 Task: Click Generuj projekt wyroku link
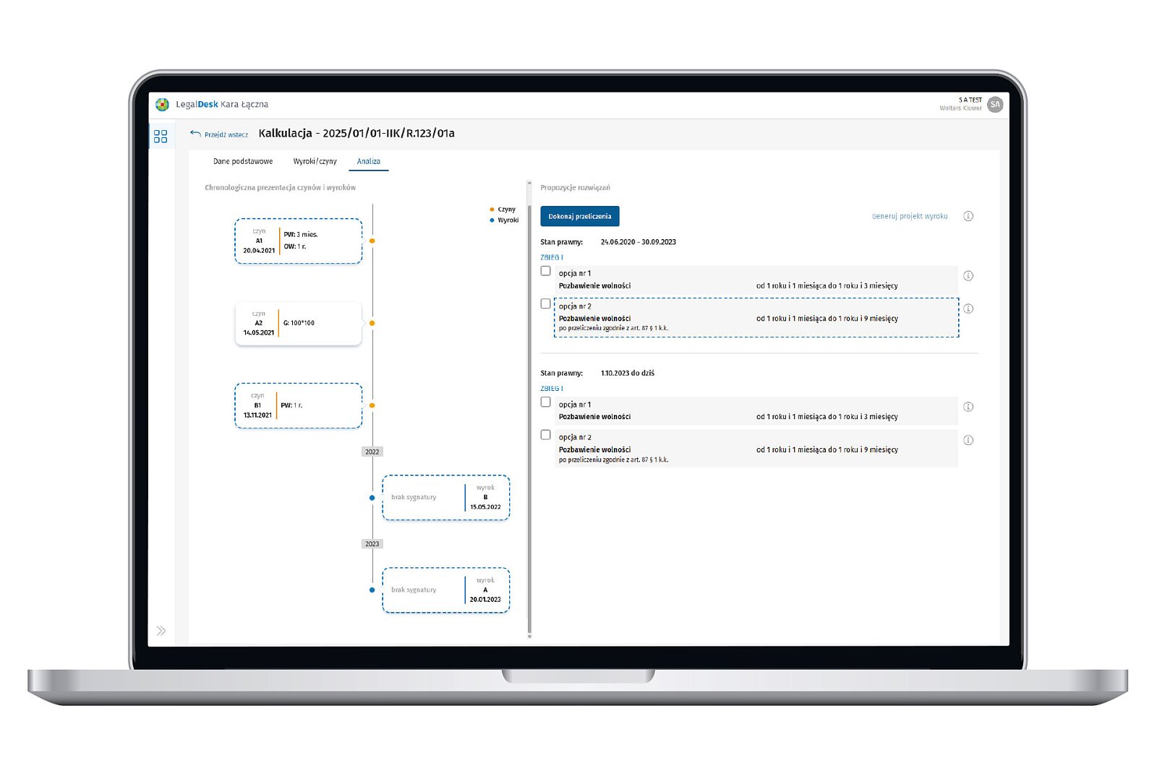click(909, 216)
